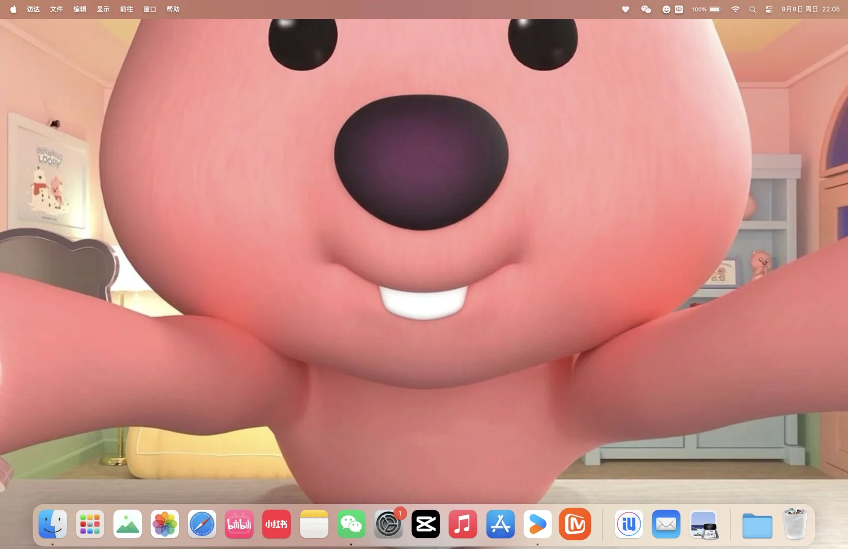
Task: Open the Wi-Fi menu
Action: pos(735,9)
